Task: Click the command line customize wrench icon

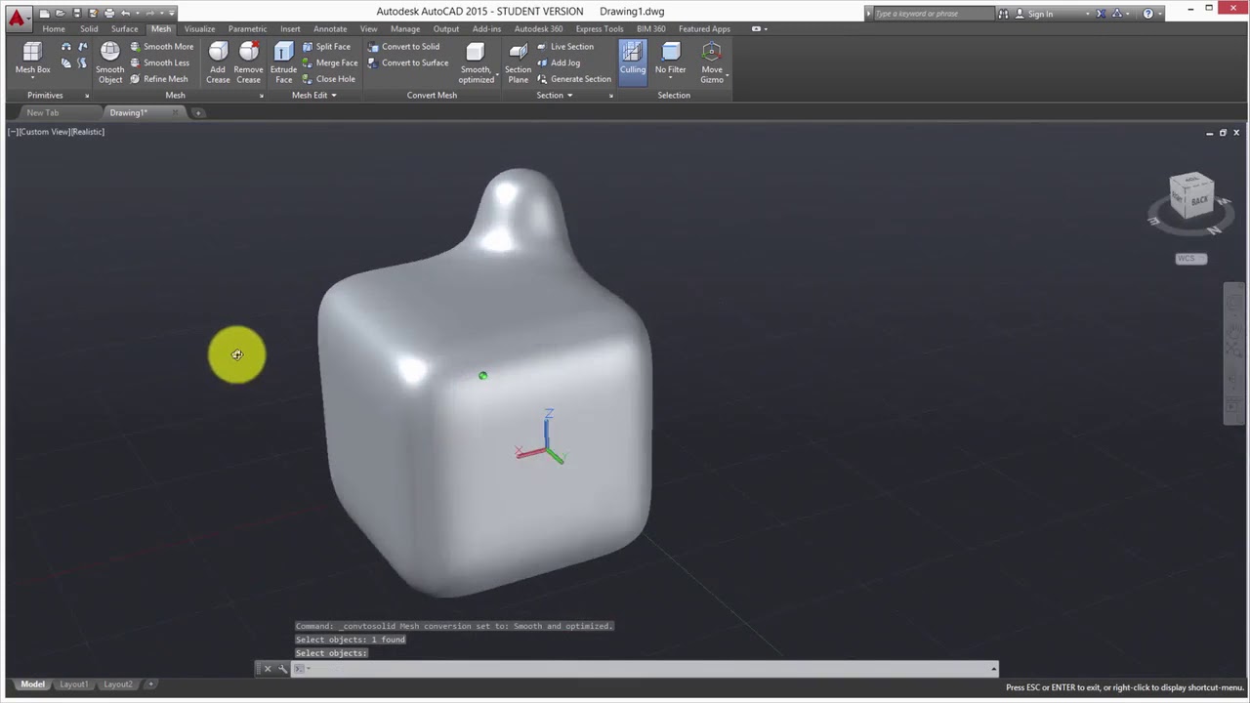Action: [282, 669]
